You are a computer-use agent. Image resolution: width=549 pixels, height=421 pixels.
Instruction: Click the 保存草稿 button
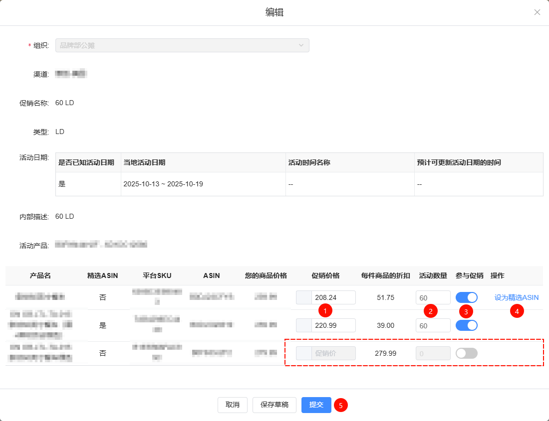pos(274,405)
